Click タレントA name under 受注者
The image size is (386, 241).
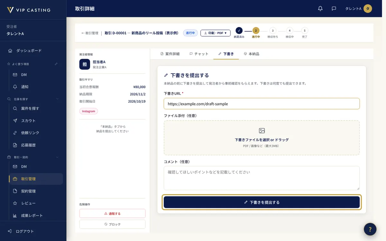(15, 34)
